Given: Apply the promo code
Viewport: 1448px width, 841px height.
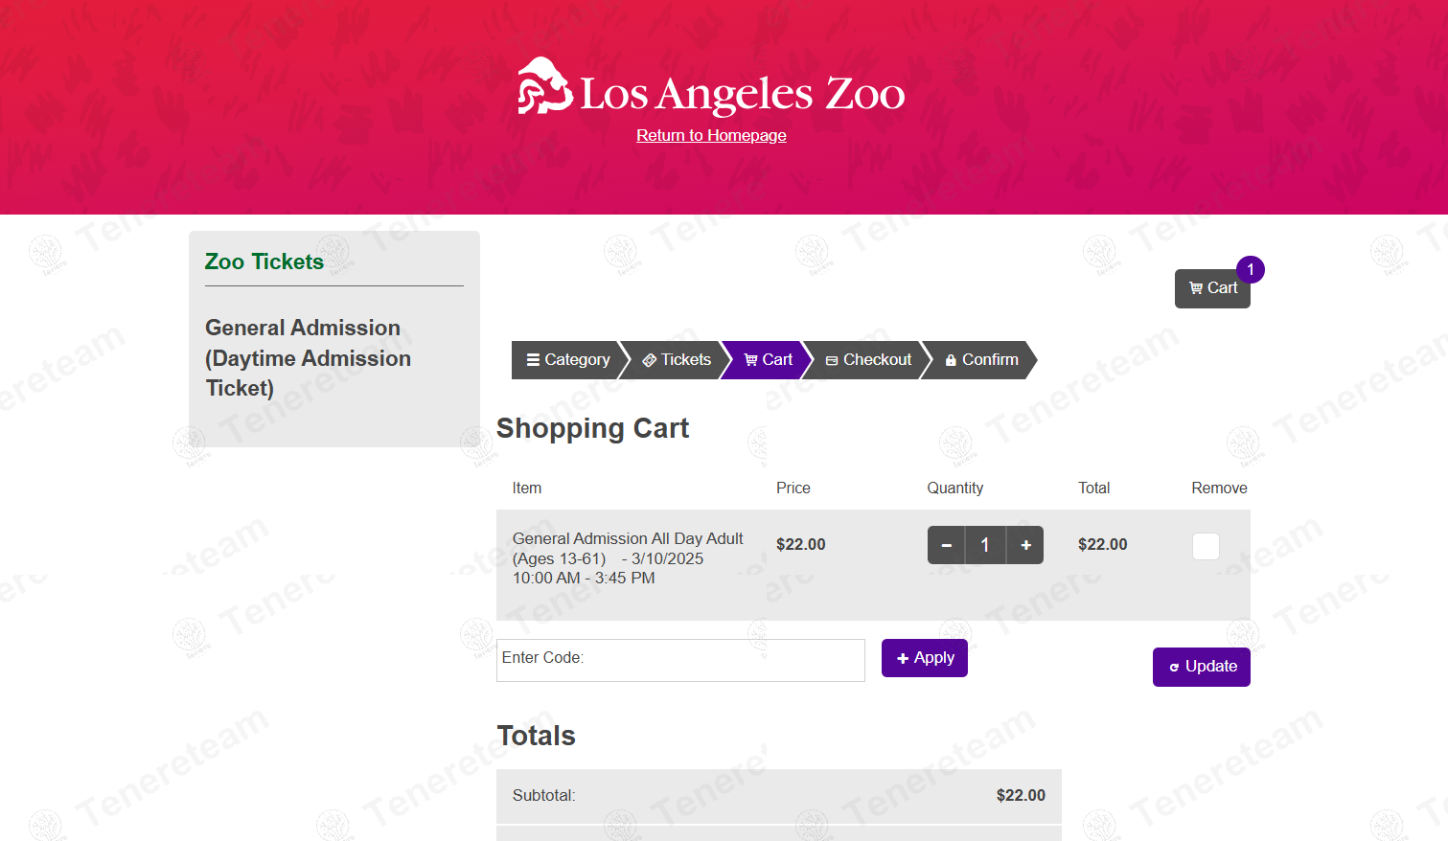Looking at the screenshot, I should pyautogui.click(x=924, y=658).
